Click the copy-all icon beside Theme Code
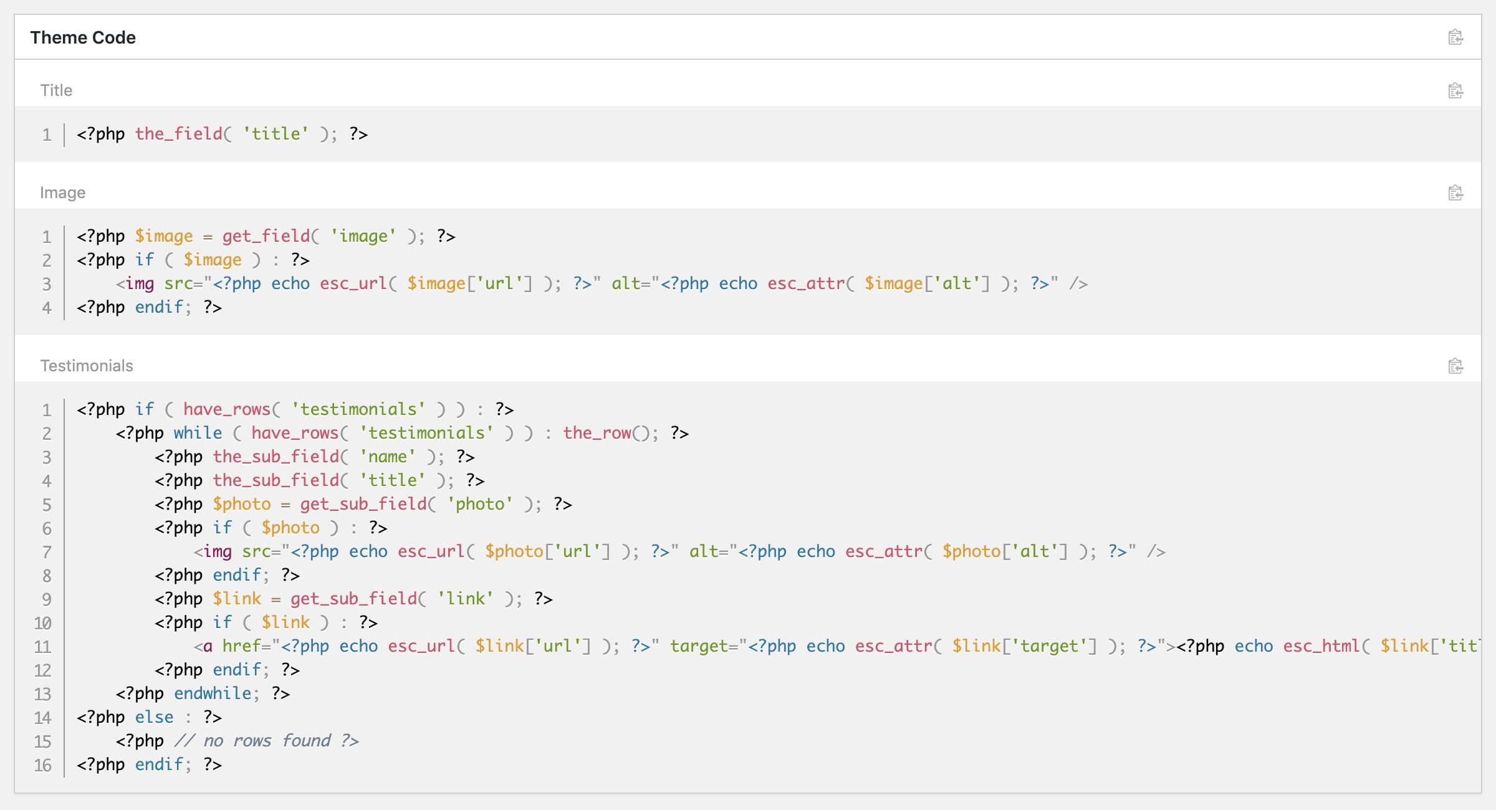The image size is (1496, 810). coord(1455,37)
